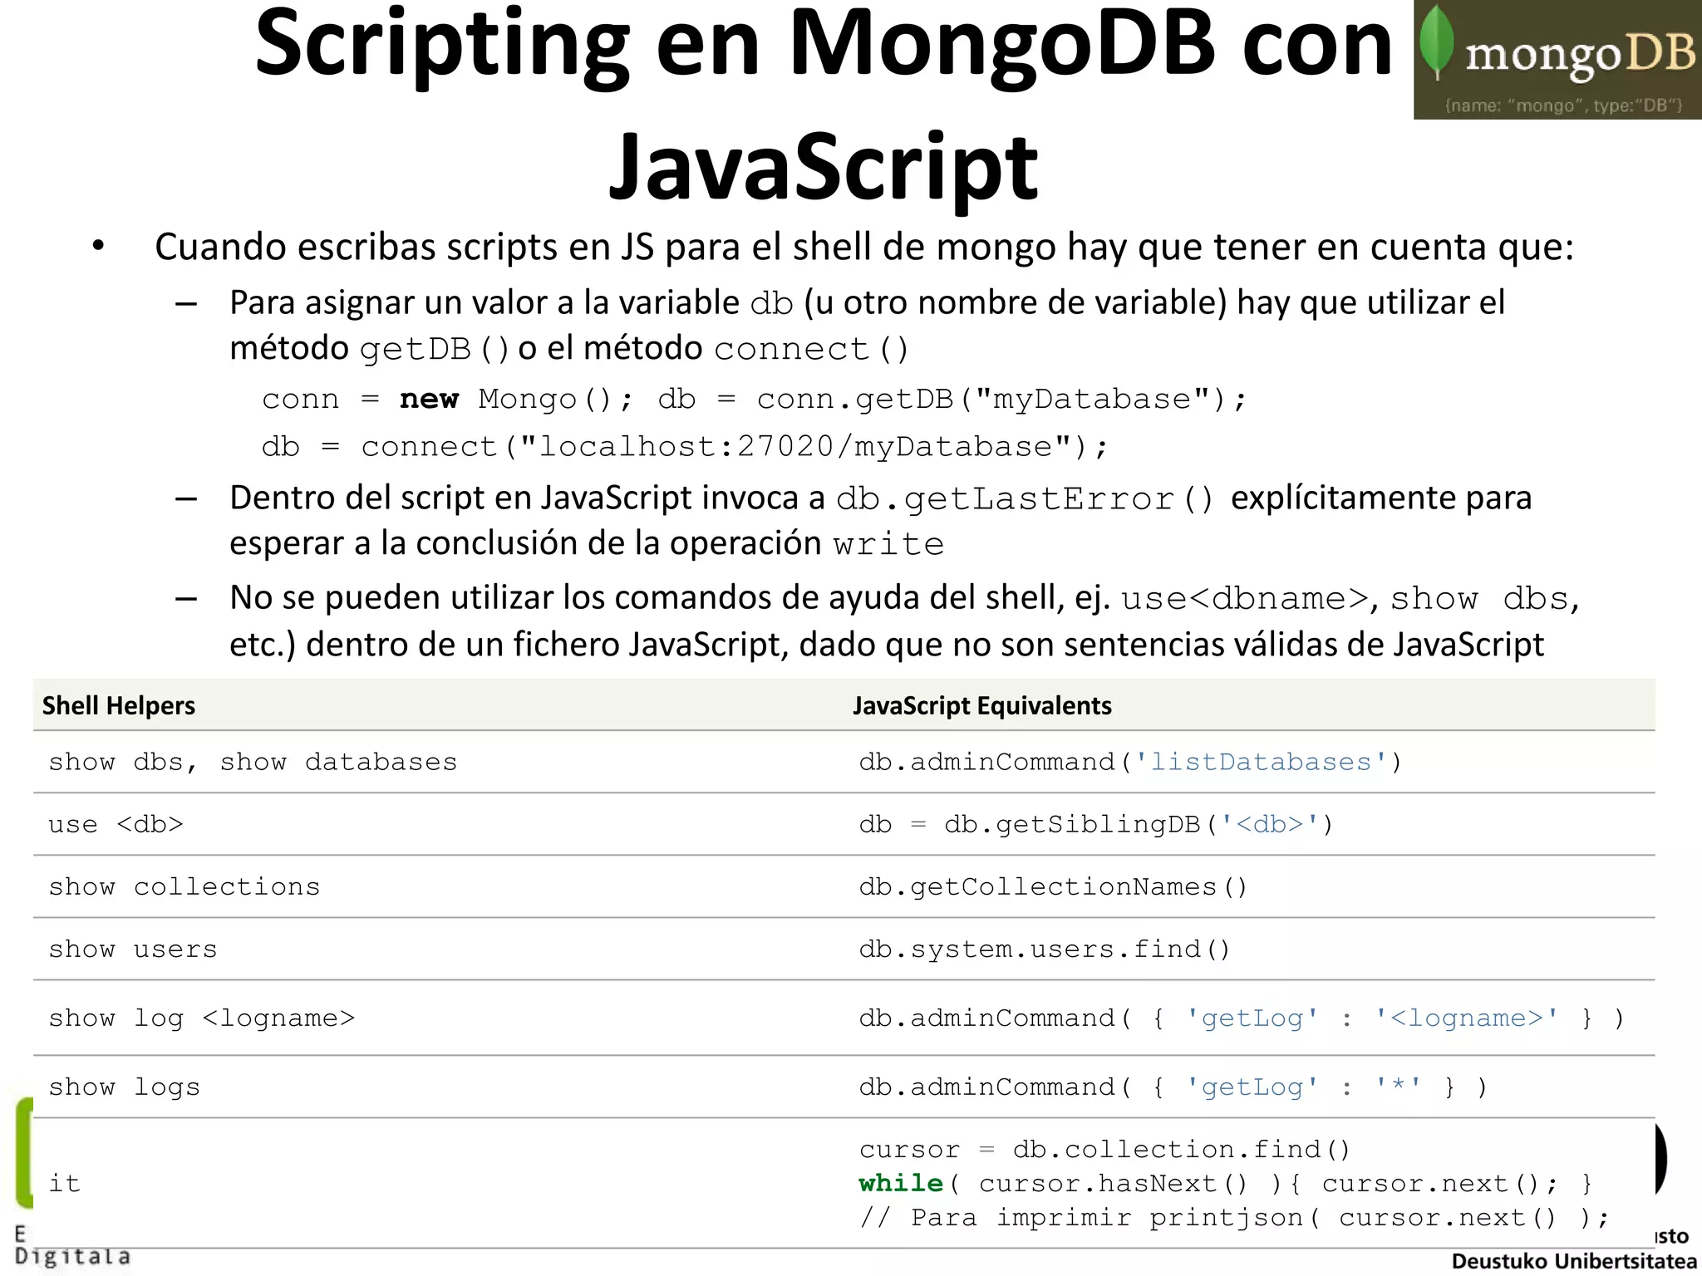Click the code line db = connect("localhost:27020/myDatabase")
The image size is (1702, 1276).
pos(685,447)
